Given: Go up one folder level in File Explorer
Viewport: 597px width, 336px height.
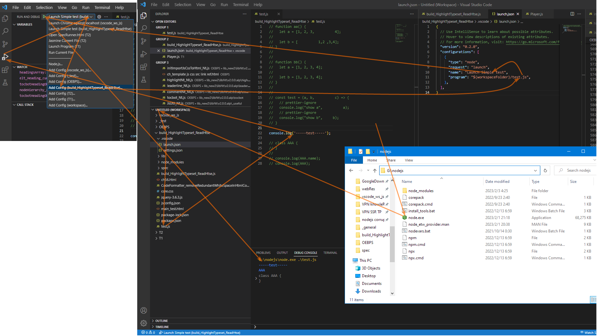Looking at the screenshot, I should point(374,170).
